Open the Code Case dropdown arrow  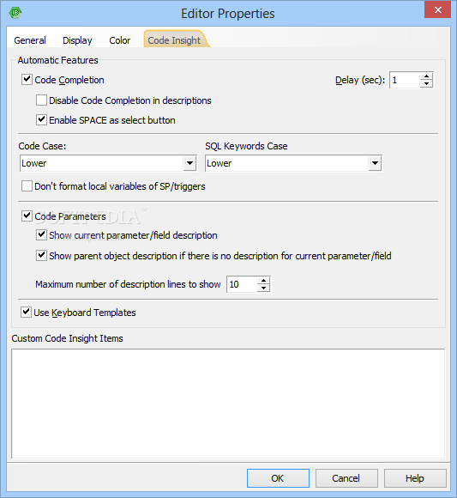pos(189,163)
